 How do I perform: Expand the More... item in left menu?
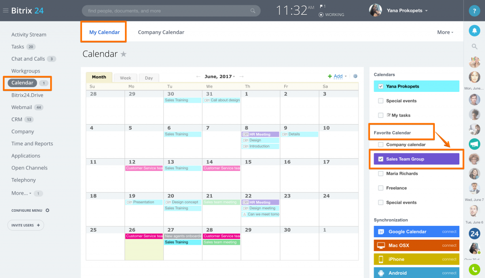21,193
